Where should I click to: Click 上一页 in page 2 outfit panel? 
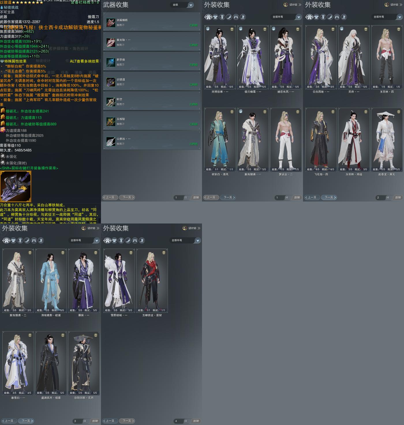pyautogui.click(x=312, y=197)
